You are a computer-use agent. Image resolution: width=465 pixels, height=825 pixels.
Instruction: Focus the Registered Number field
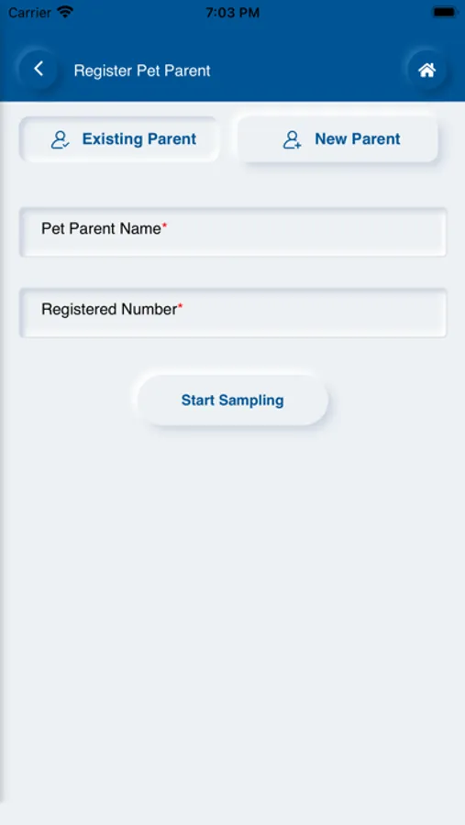tap(233, 313)
